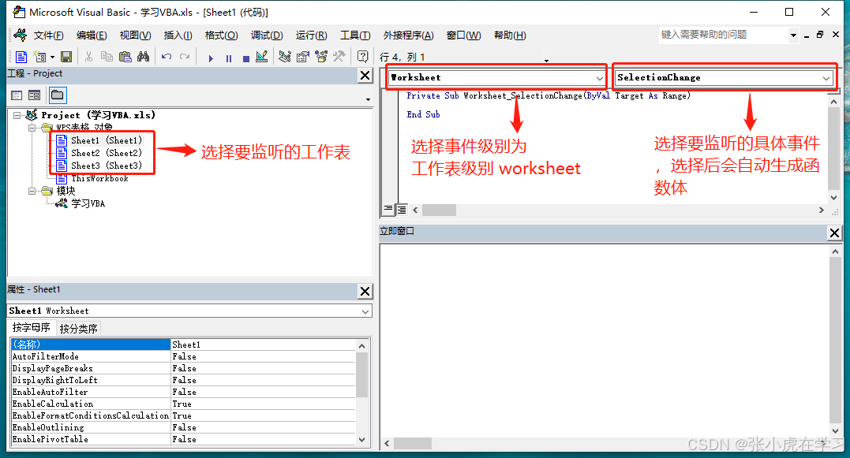
Task: Switch to Full Module View icon
Action: (402, 210)
